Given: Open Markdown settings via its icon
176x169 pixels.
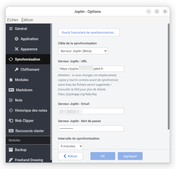Looking at the screenshot, I should tap(11, 90).
